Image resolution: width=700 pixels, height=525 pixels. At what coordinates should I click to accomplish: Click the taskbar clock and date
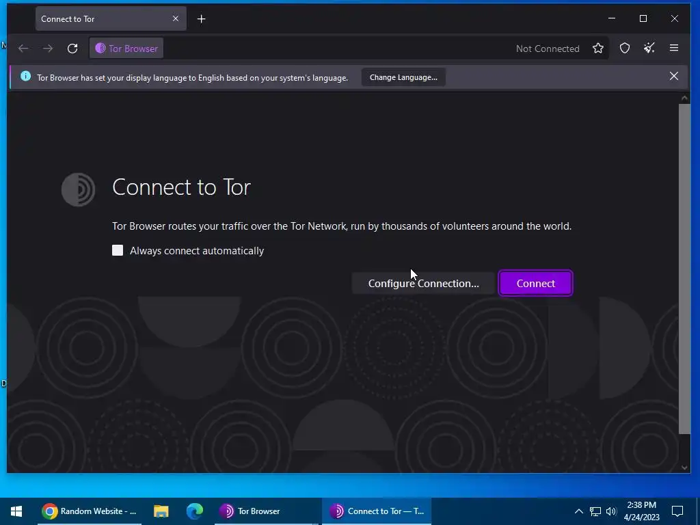point(641,511)
